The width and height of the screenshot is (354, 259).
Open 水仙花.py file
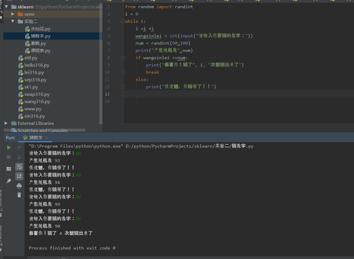38,29
